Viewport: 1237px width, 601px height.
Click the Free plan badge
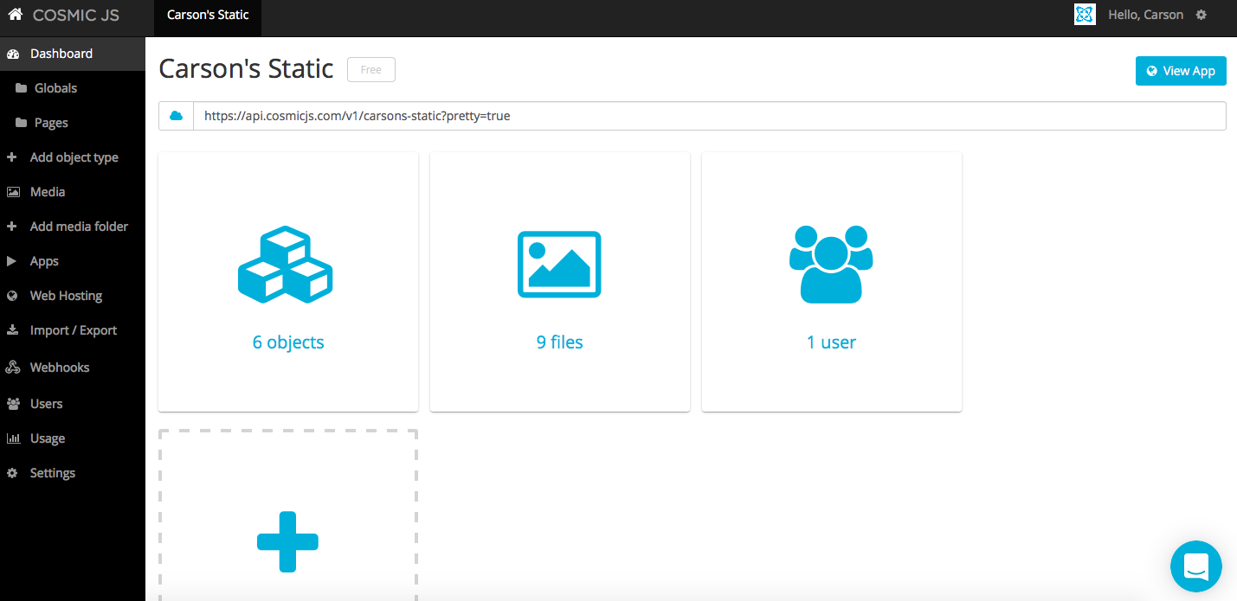coord(371,70)
